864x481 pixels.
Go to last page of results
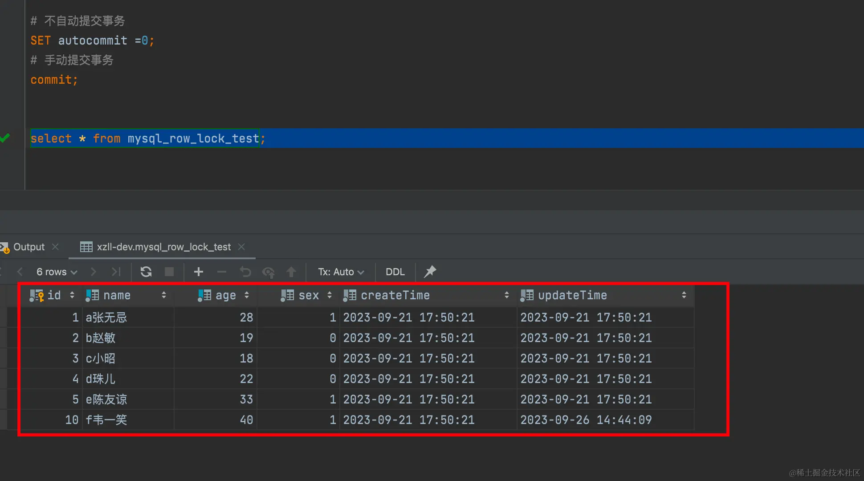point(116,272)
